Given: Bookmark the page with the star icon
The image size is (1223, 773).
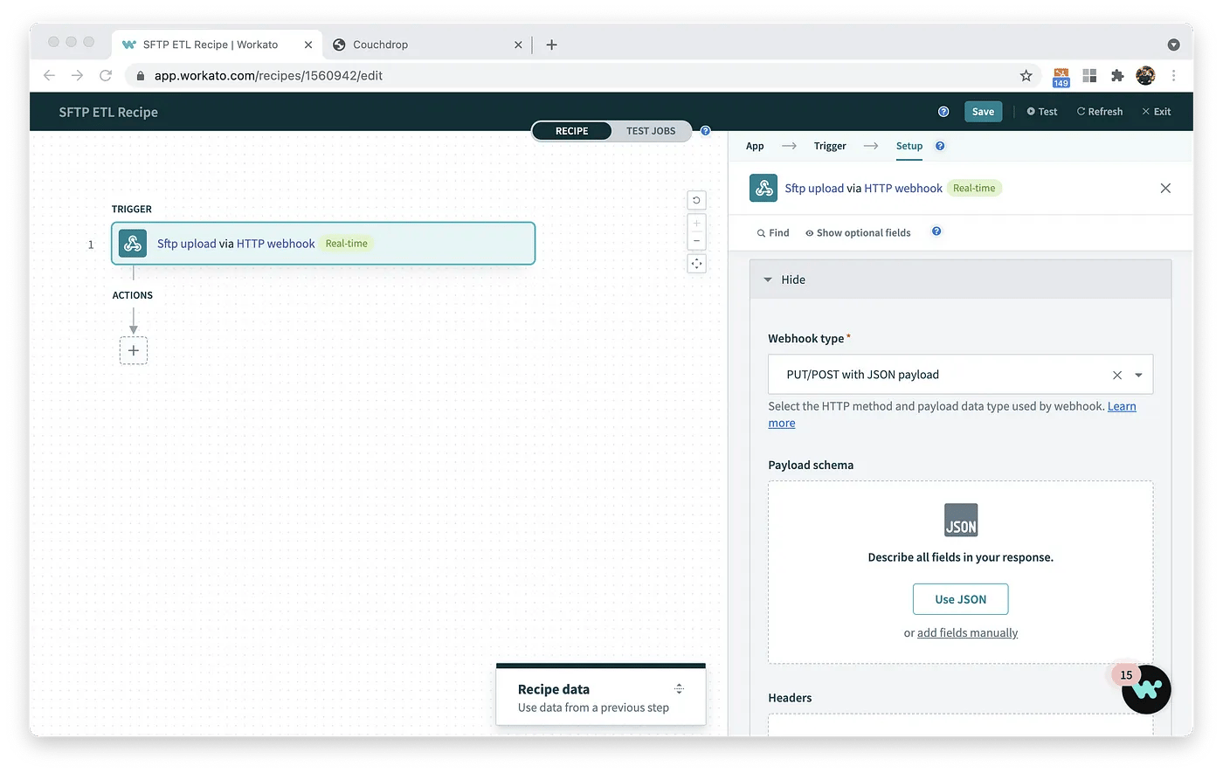Looking at the screenshot, I should pos(1026,76).
